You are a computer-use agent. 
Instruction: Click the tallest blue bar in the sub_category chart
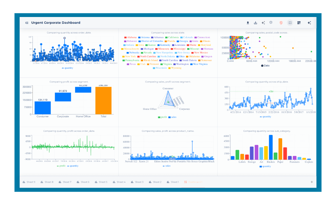coord(271,147)
